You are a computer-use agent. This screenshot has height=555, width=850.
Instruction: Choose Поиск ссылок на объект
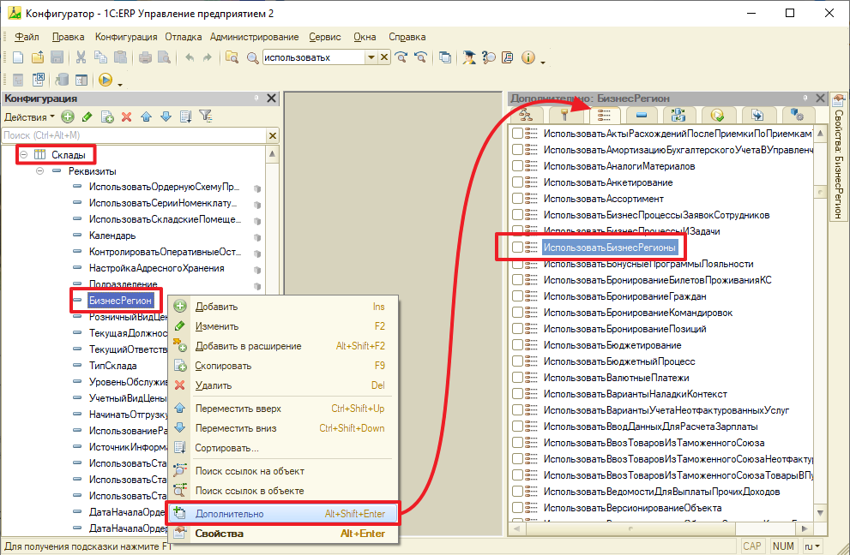point(284,471)
